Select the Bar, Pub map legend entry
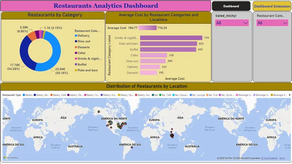 pyautogui.click(x=212, y=95)
